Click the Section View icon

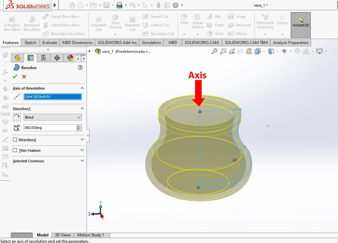pyautogui.click(x=240, y=51)
